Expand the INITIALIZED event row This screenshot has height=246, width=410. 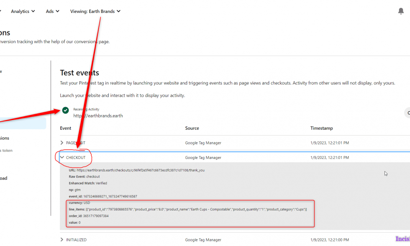[62, 240]
